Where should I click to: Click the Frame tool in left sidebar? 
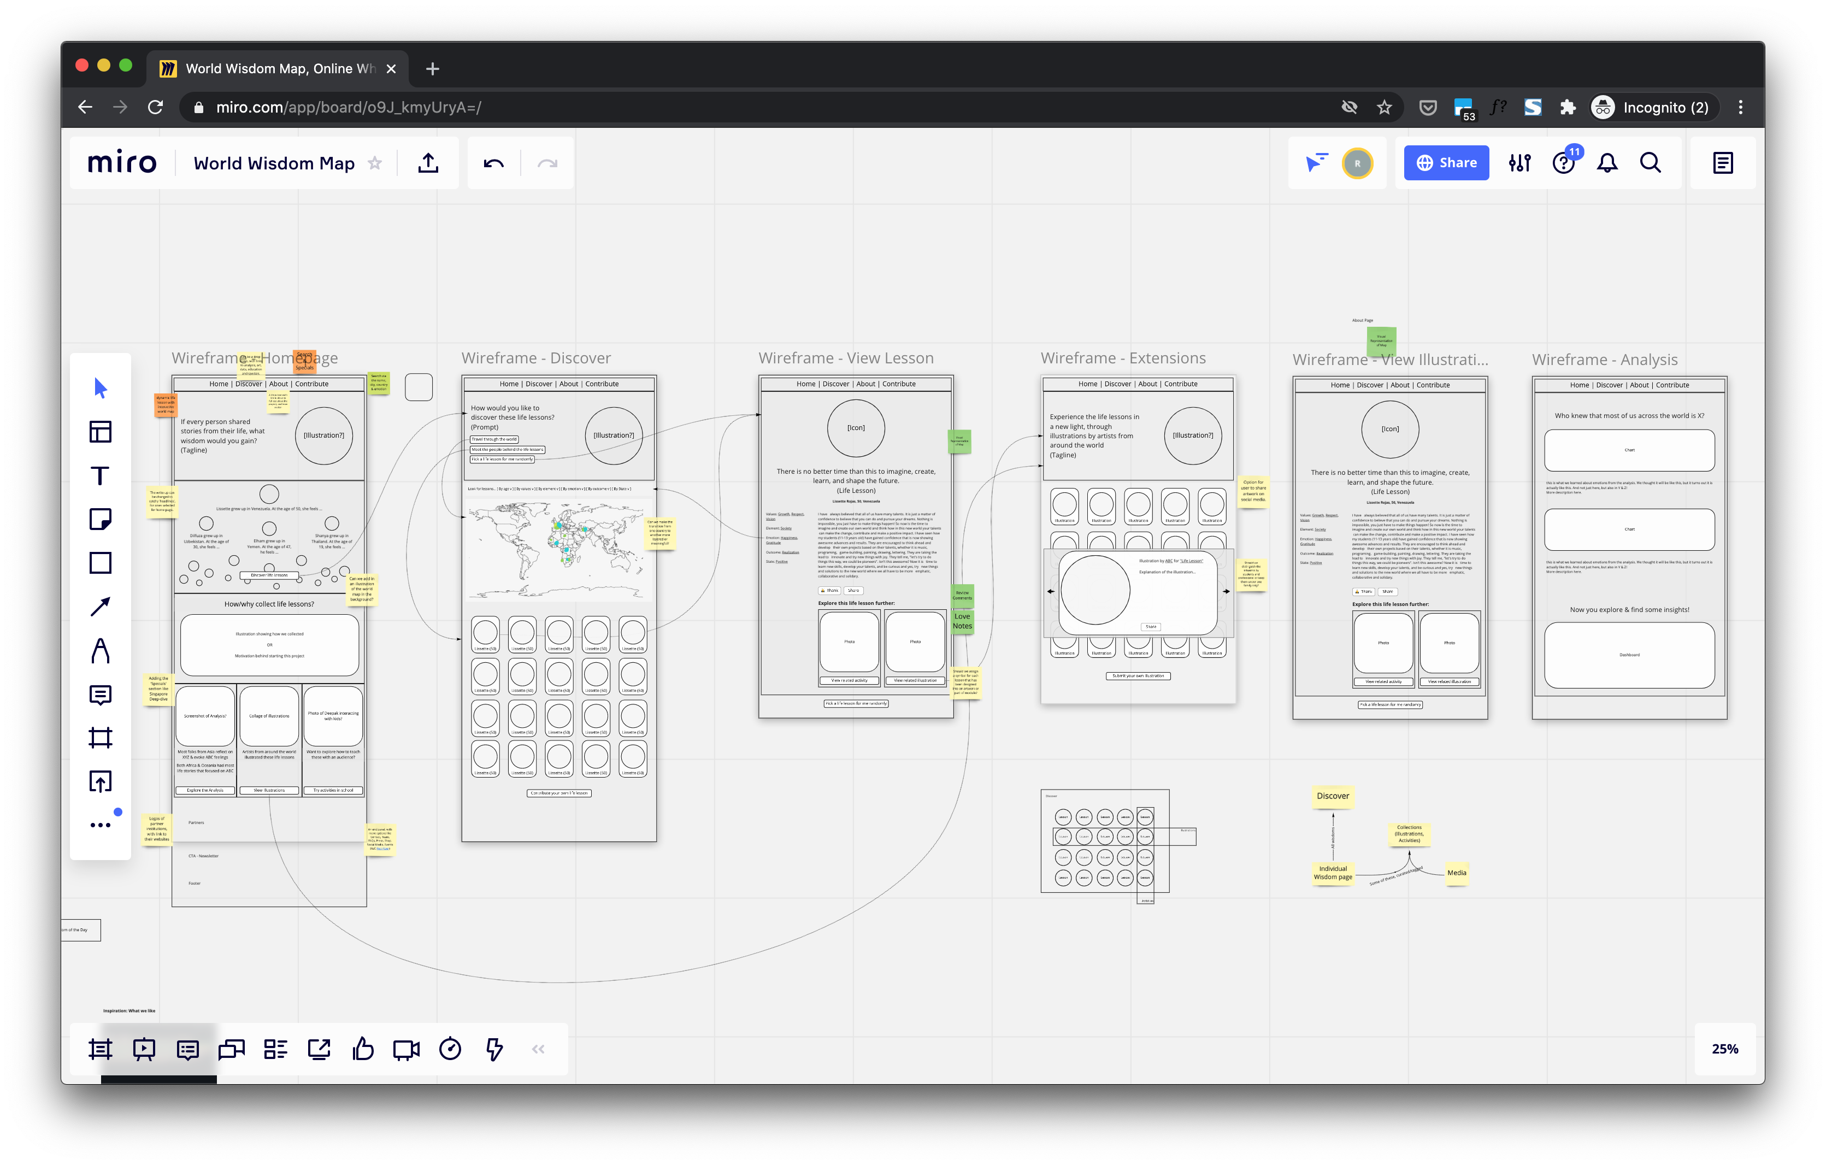click(x=103, y=739)
